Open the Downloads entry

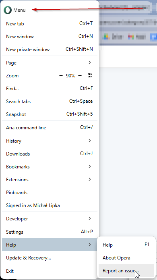[x=50, y=154]
